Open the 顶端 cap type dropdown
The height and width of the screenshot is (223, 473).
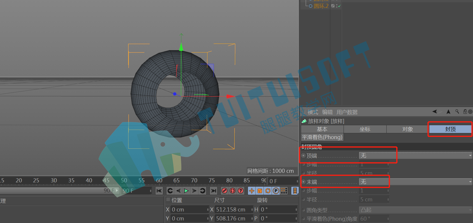[x=416, y=155]
